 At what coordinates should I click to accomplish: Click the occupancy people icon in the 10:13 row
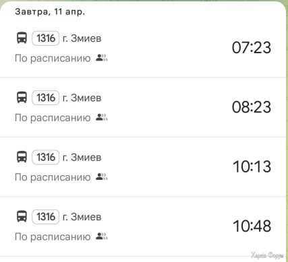[102, 177]
